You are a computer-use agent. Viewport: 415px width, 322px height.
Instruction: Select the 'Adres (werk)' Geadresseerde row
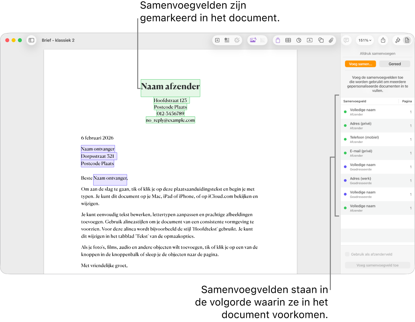coord(377,181)
